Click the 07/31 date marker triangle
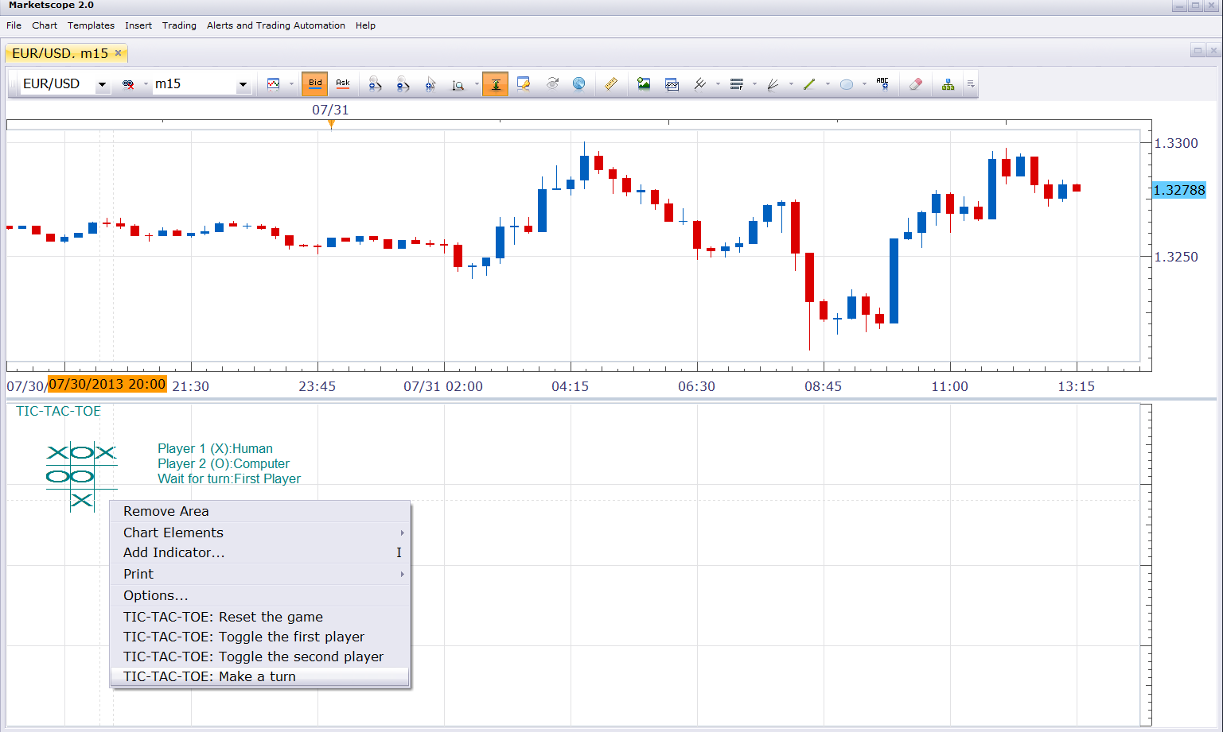The image size is (1223, 732). 331,124
